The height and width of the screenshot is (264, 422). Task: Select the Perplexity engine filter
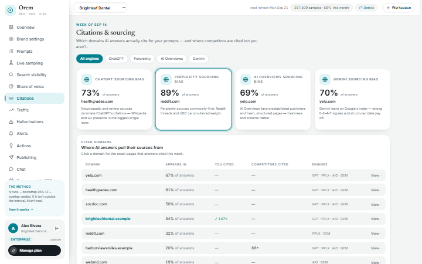pos(142,59)
